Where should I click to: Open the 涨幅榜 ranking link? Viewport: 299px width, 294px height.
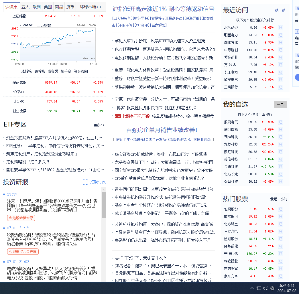[x=27, y=71]
